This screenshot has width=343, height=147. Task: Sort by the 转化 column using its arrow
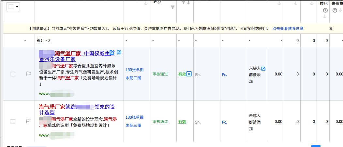pyautogui.click(x=325, y=17)
